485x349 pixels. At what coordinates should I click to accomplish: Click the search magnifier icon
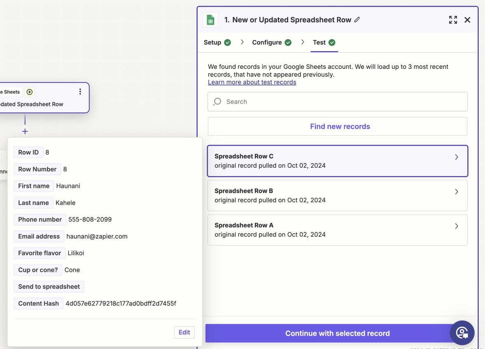[218, 102]
